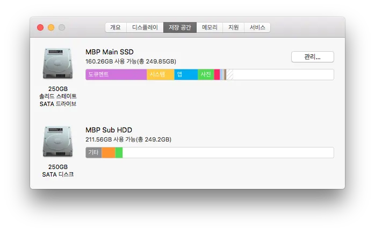The width and height of the screenshot is (375, 232).
Task: Close the window with the red button
Action: point(40,27)
